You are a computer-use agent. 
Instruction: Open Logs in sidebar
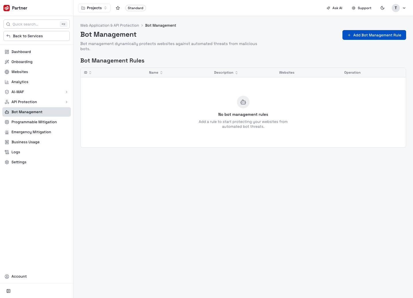coord(36,152)
